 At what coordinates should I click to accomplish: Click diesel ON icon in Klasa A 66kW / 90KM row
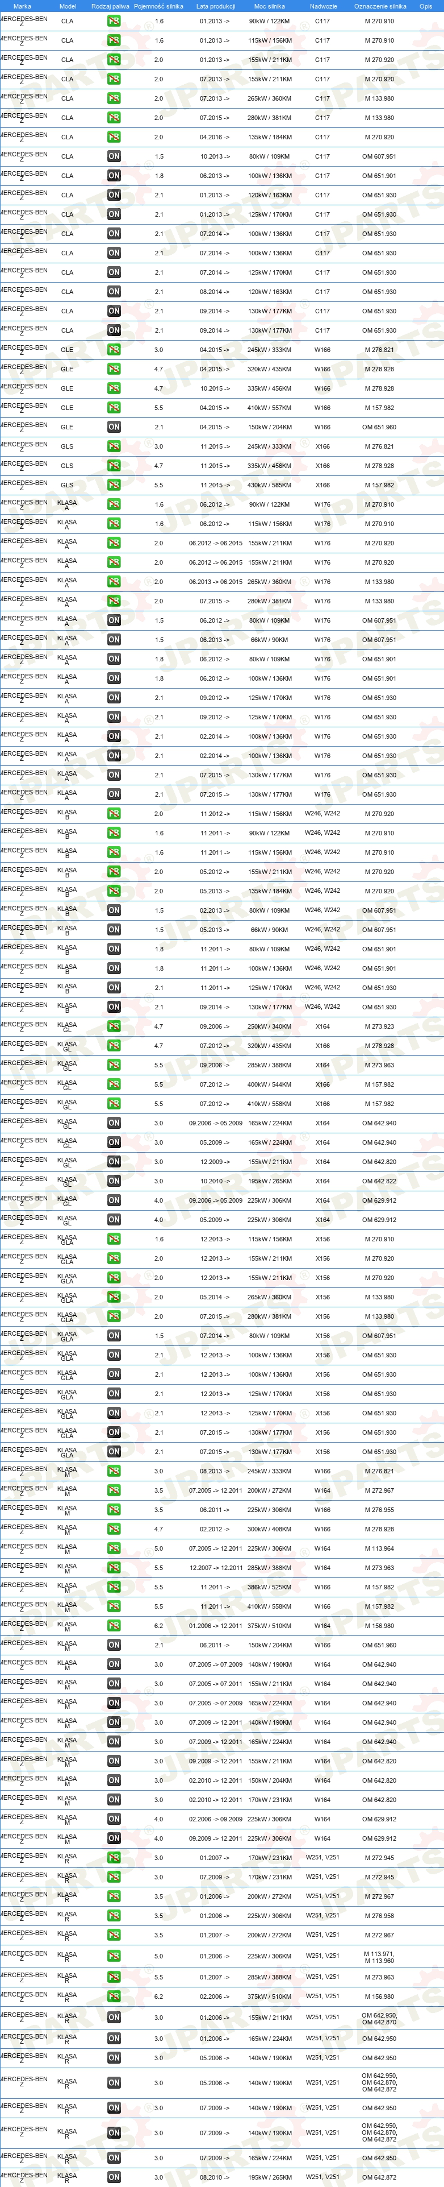(114, 639)
